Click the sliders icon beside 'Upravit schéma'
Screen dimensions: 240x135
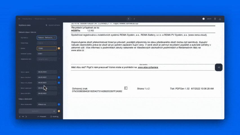[46, 25]
